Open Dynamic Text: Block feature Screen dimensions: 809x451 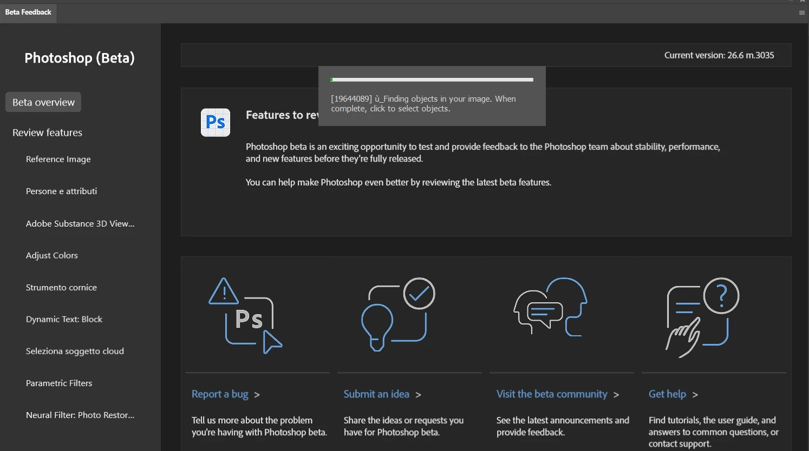pos(64,319)
